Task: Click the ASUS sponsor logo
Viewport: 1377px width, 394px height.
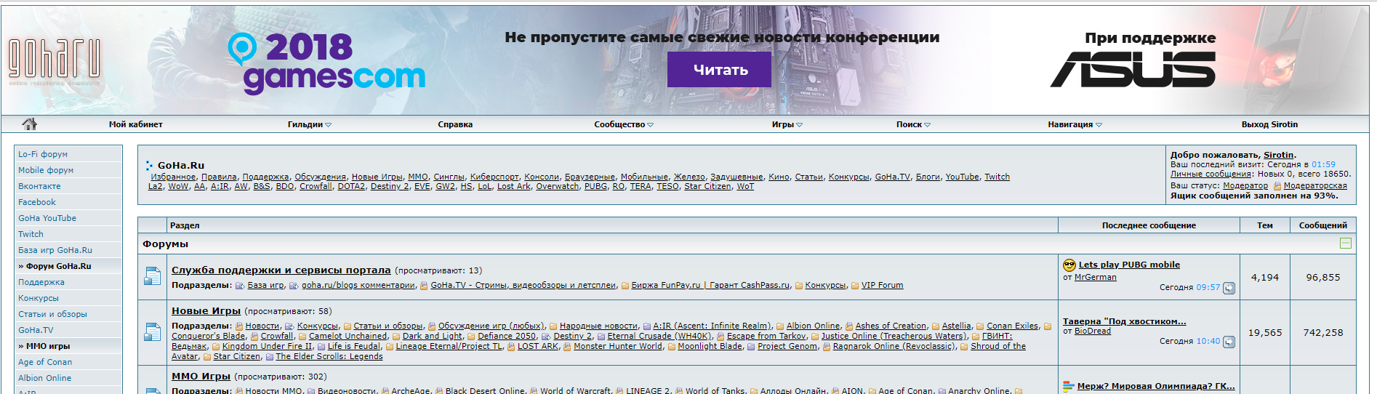Action: [1133, 70]
